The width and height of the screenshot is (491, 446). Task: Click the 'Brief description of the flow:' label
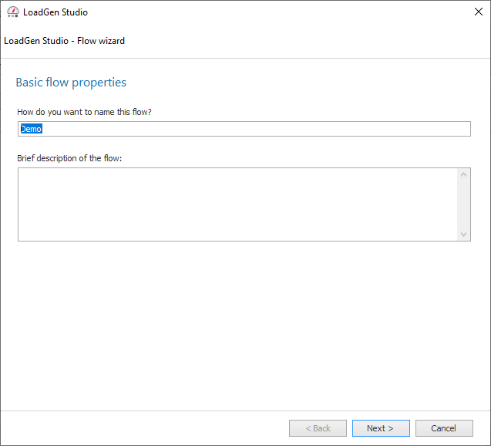69,158
